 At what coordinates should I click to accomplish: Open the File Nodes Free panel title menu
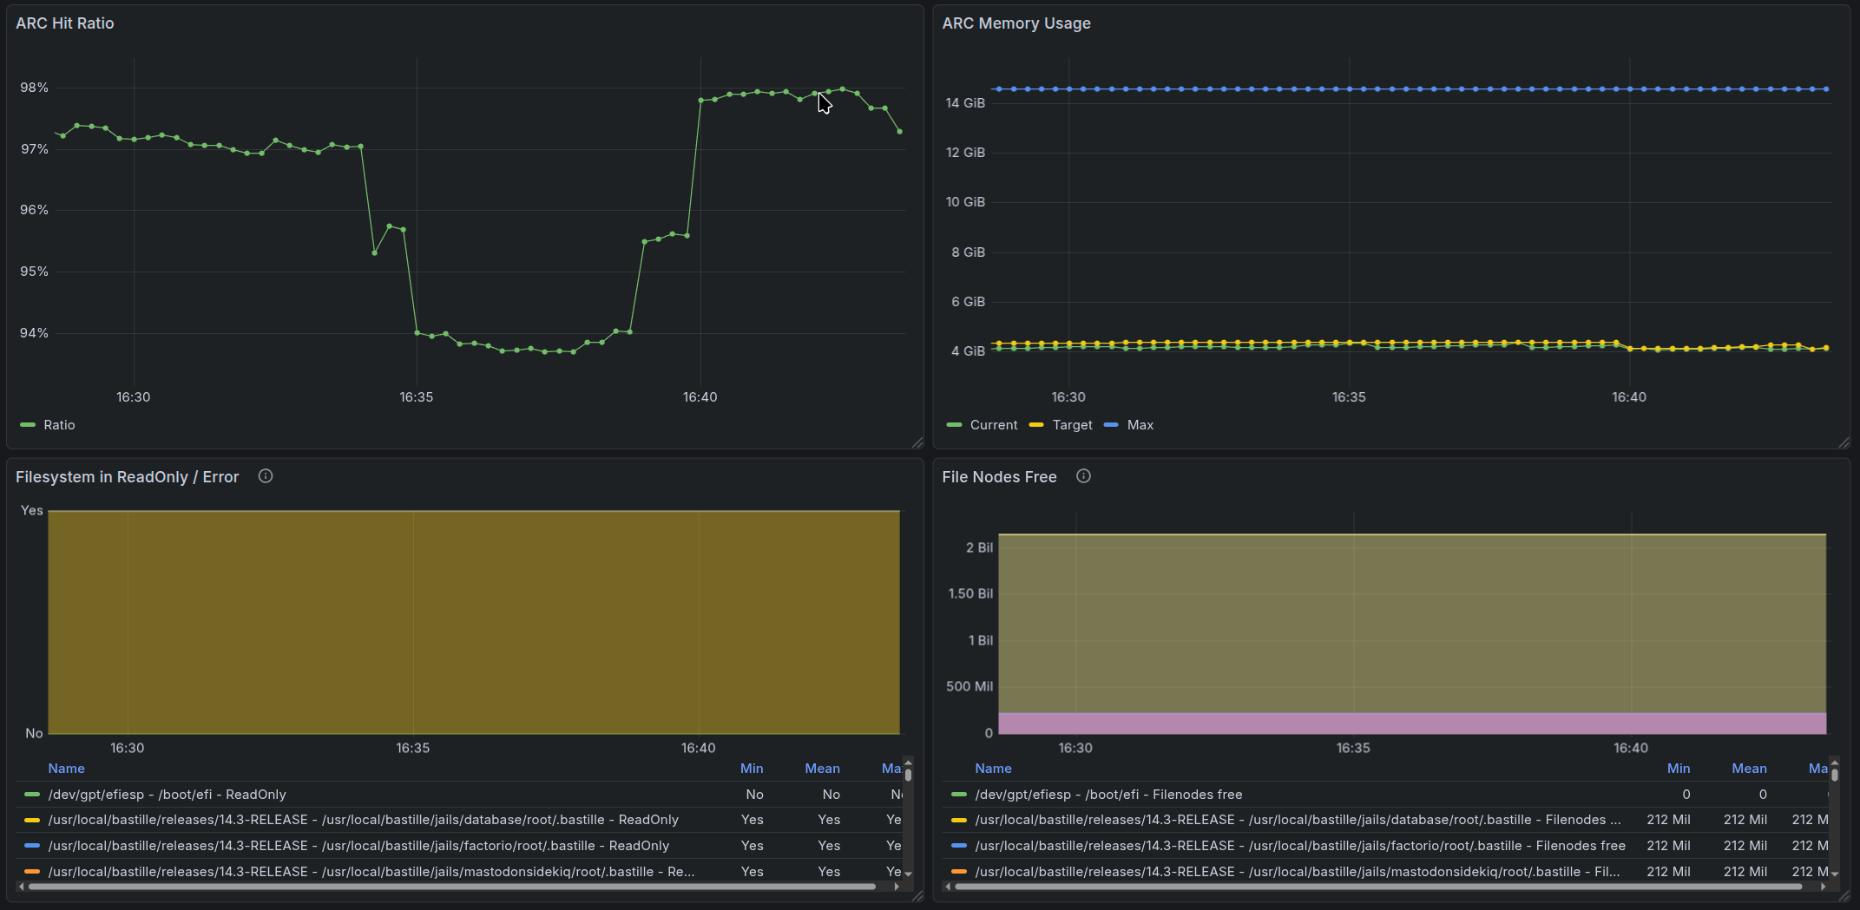point(999,477)
